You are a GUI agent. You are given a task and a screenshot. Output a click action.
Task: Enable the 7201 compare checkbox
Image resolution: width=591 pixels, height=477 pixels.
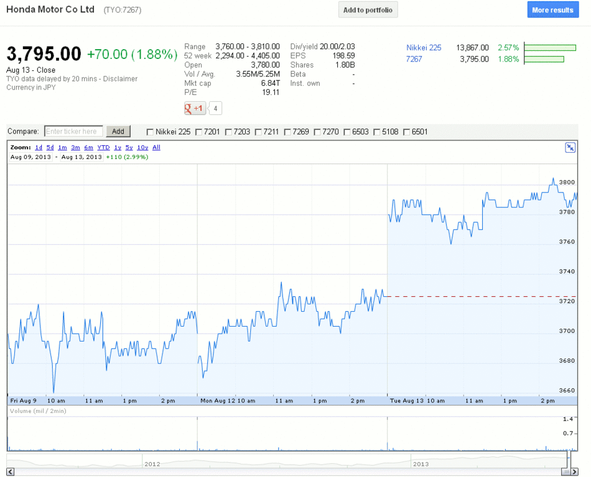(x=198, y=132)
